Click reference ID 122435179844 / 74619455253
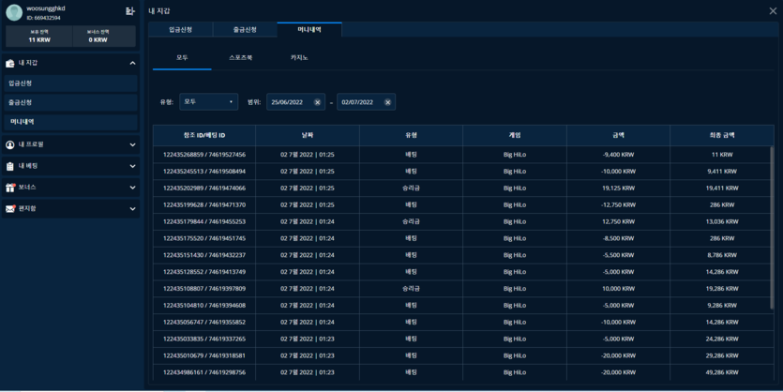Viewport: 783px width, 392px height. [x=204, y=221]
